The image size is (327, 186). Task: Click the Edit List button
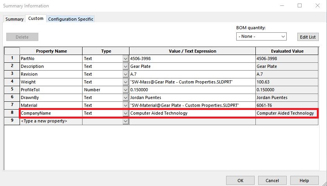(x=308, y=37)
